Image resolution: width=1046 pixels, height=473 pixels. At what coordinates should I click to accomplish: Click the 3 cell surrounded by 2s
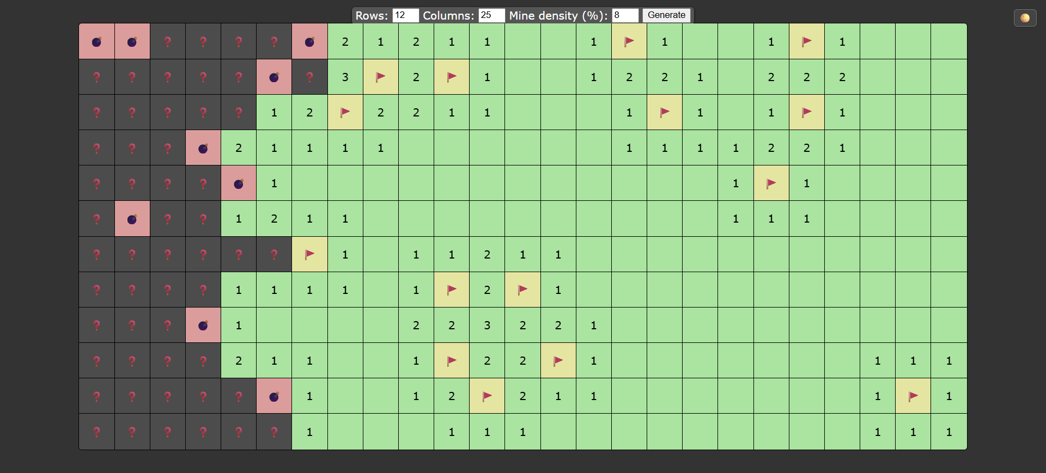487,325
